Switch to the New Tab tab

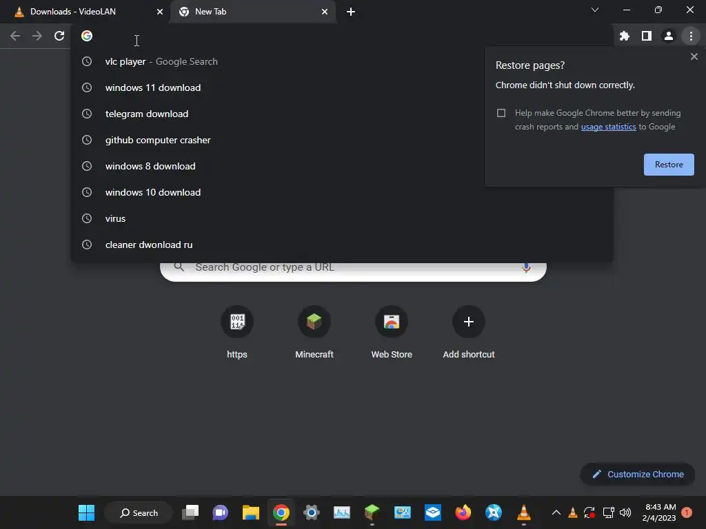tap(254, 12)
